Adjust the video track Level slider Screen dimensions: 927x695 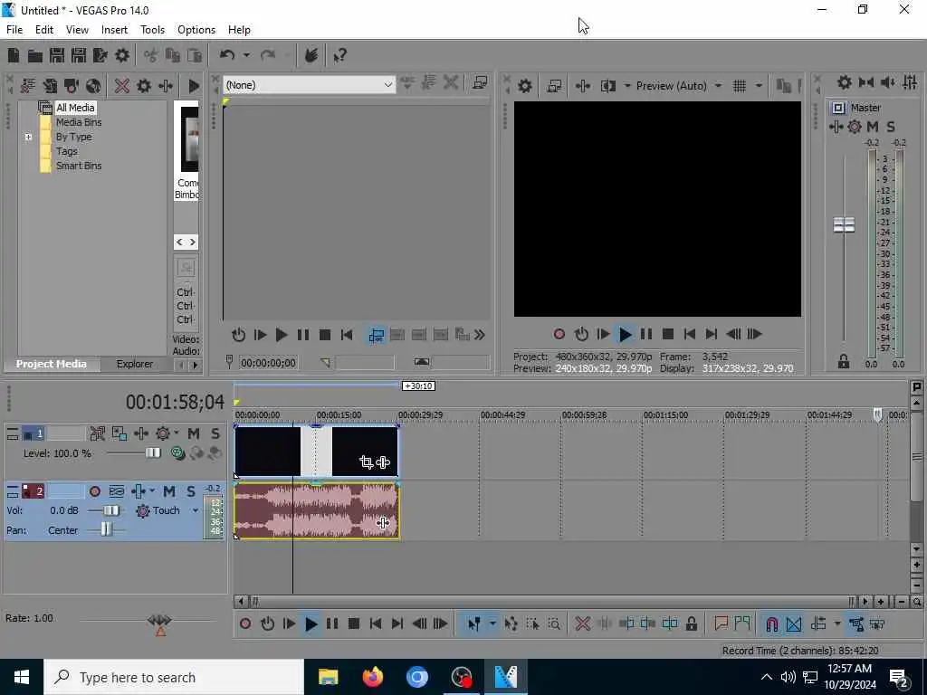click(x=152, y=453)
